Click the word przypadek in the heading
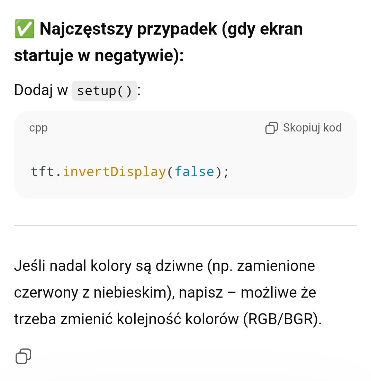Viewport: 371px width, 381px height. (177, 29)
